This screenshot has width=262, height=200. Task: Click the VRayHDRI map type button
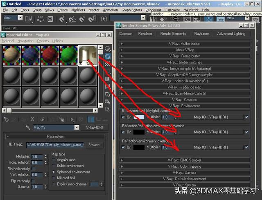[x=95, y=128]
